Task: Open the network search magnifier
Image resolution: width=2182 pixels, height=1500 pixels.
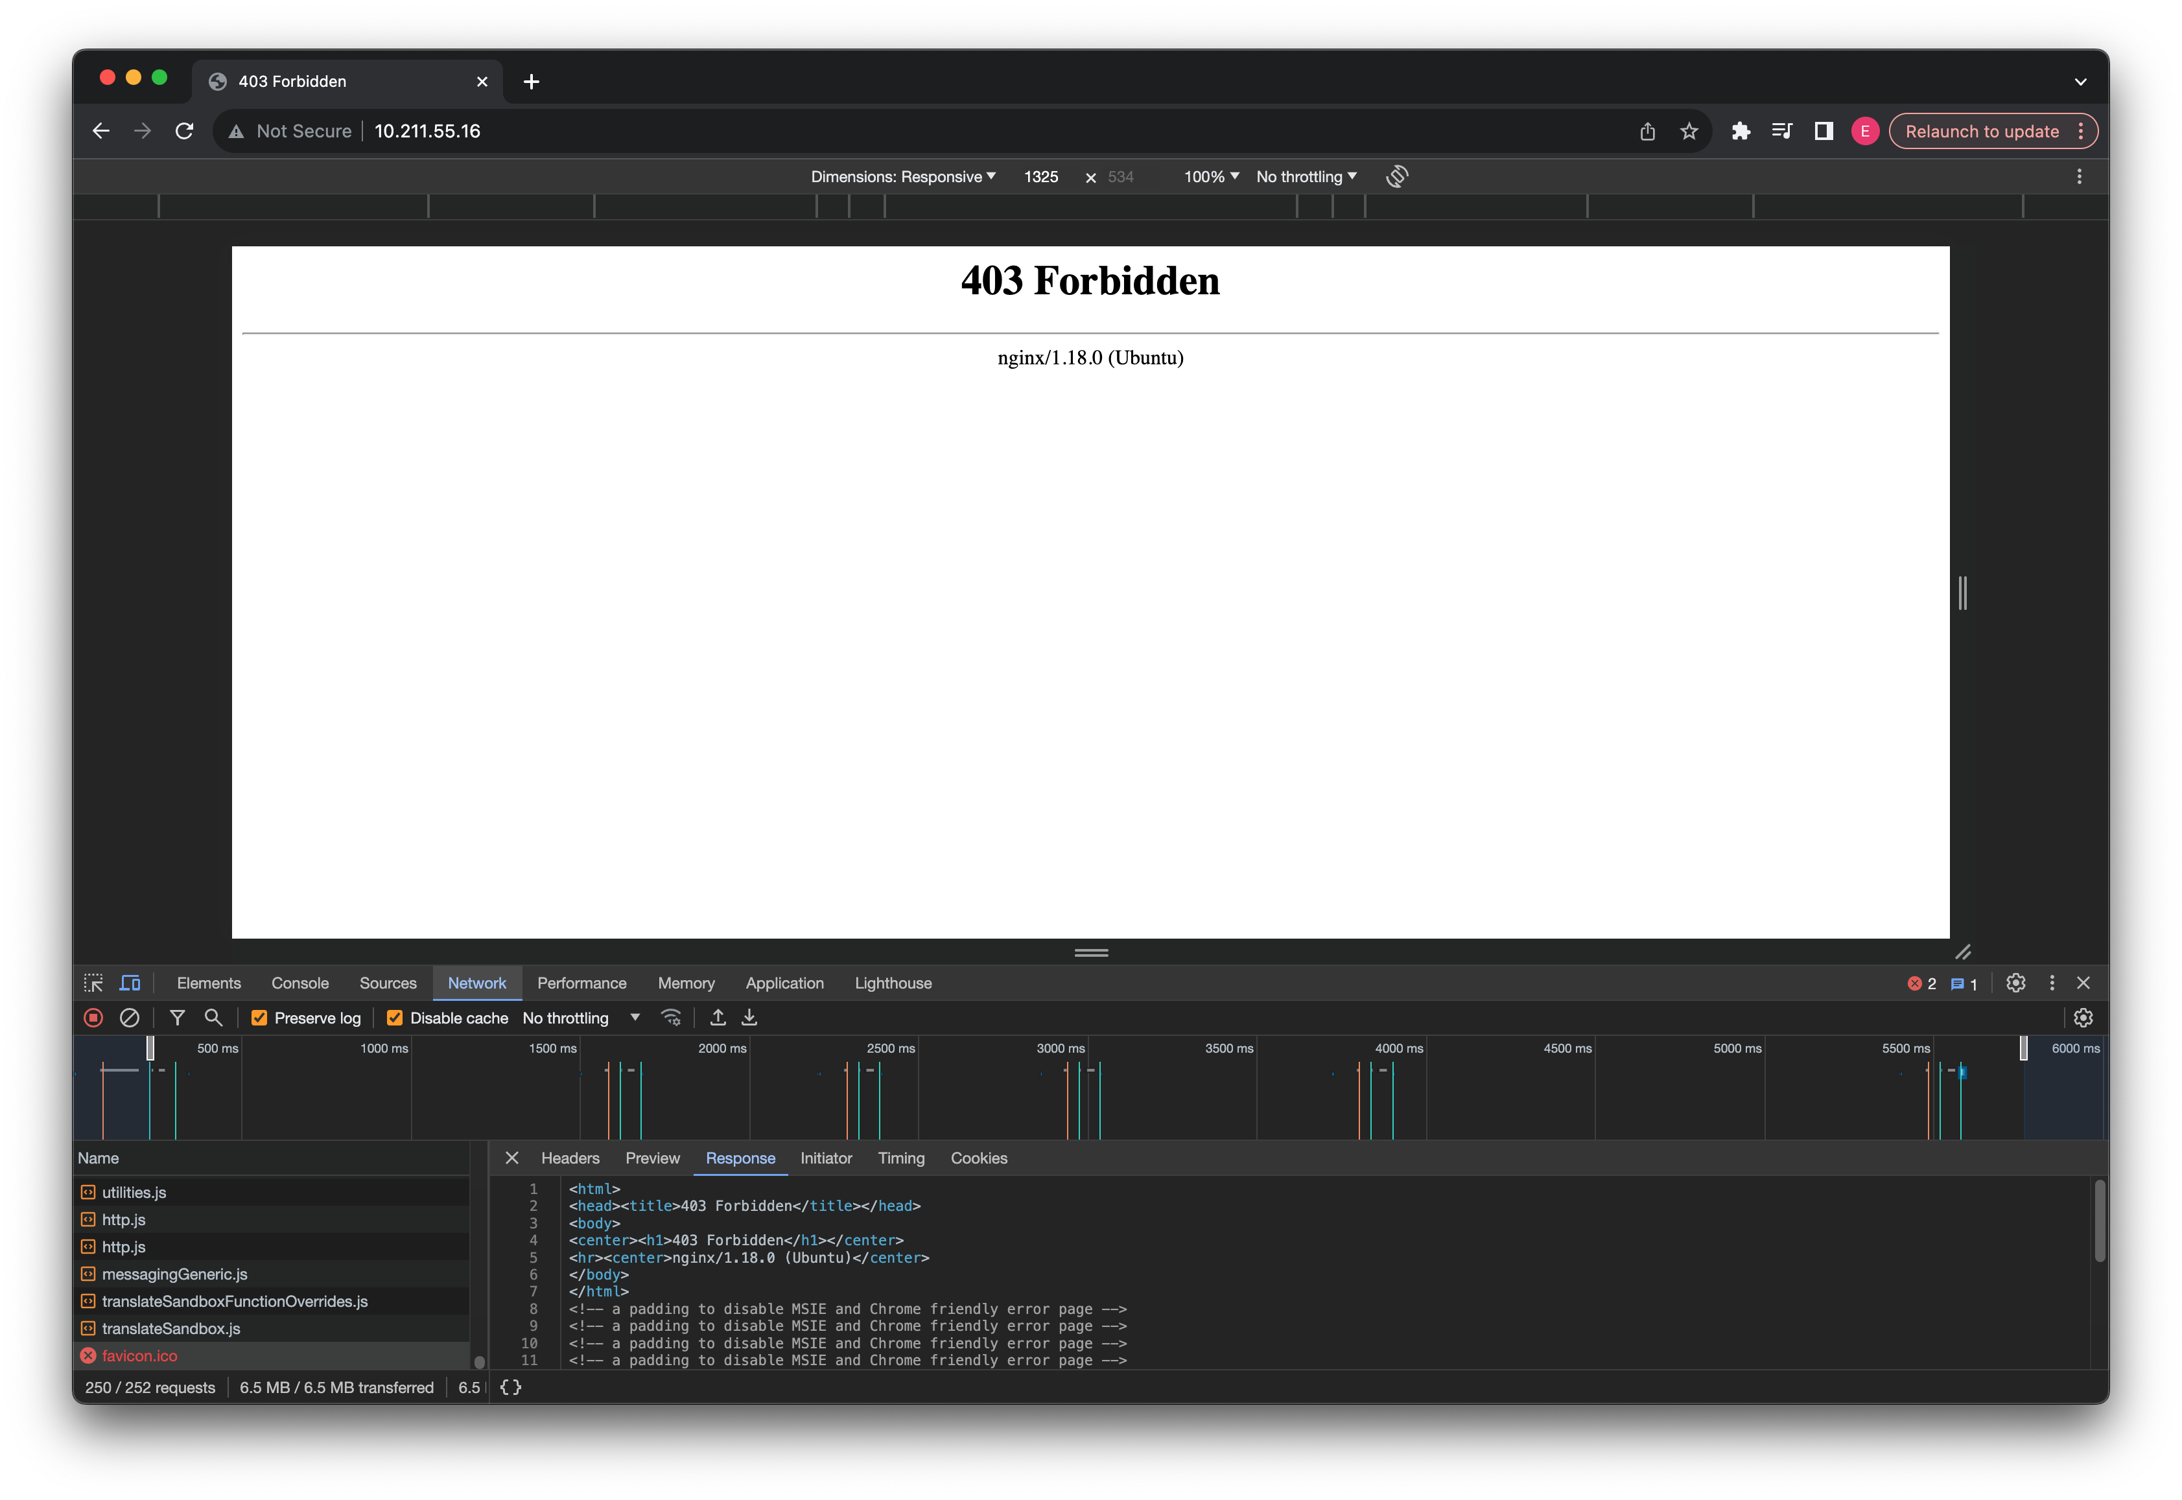Action: coord(213,1018)
